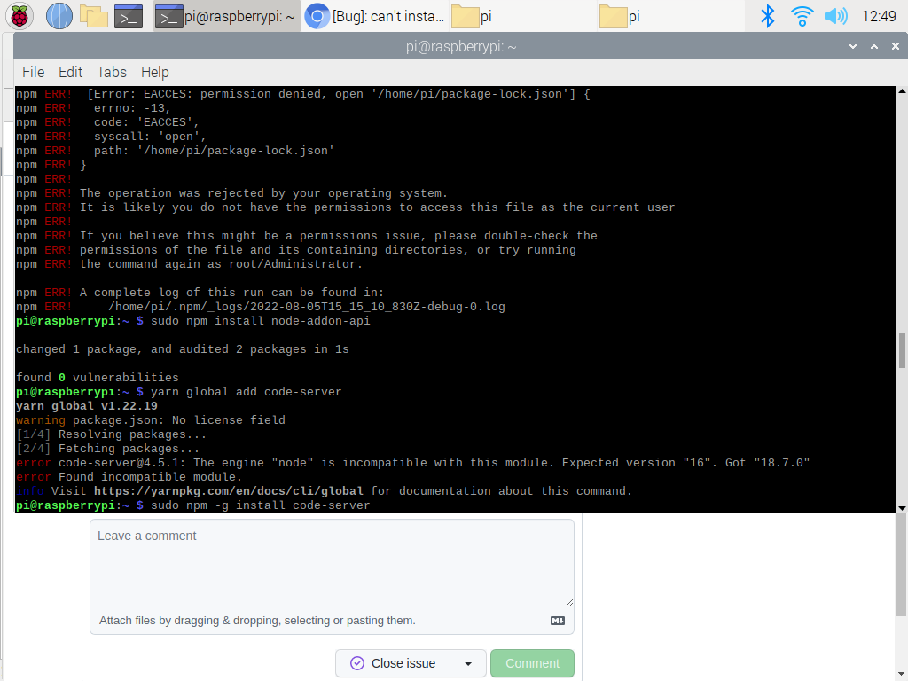Click 'sudo npm -g install code-server' command line

260,505
